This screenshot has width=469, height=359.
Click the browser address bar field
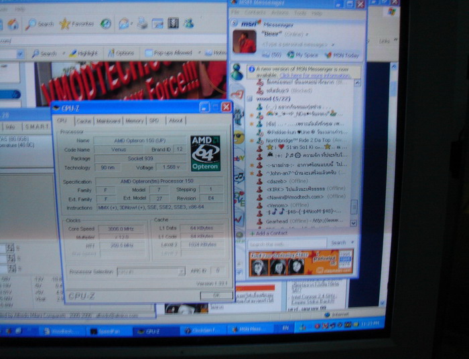pyautogui.click(x=113, y=40)
